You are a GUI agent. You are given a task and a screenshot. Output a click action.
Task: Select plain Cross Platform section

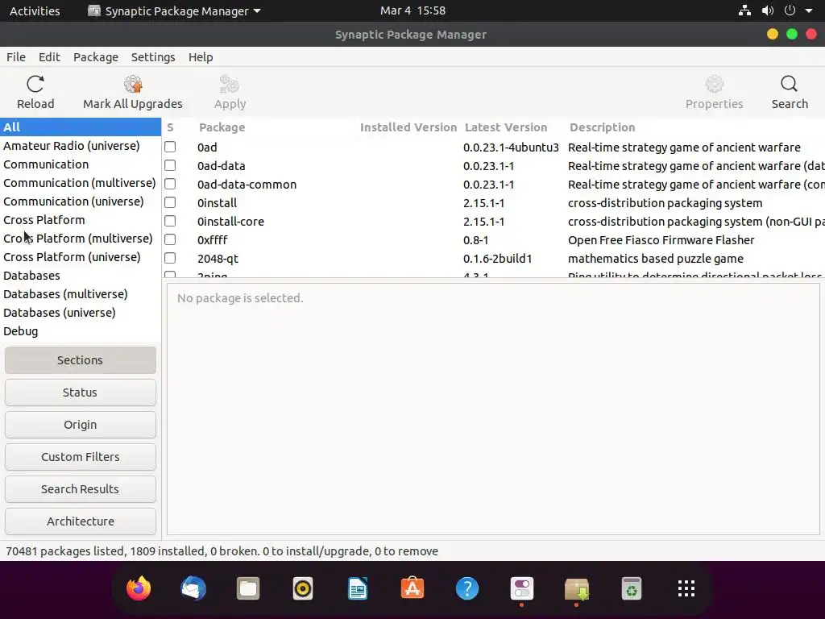pos(81,220)
